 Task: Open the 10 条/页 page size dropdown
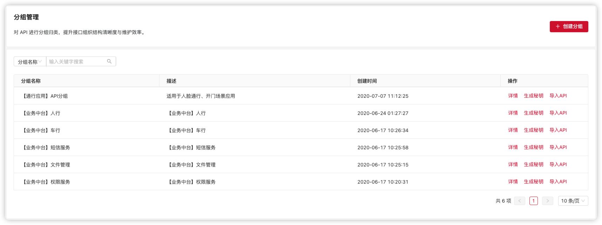pos(573,201)
